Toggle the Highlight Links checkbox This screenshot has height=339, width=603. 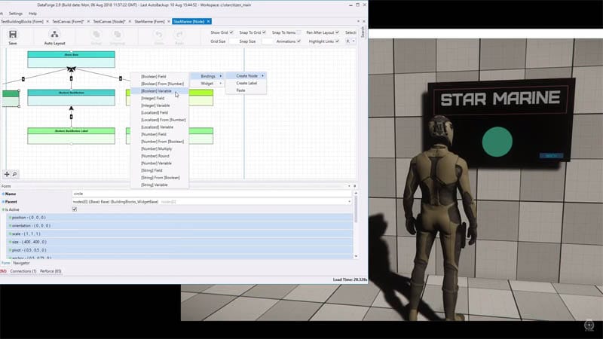click(337, 41)
